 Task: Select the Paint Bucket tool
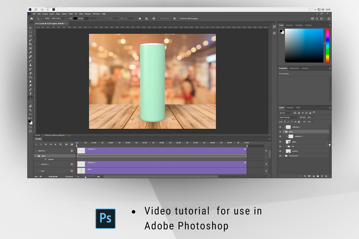click(31, 77)
